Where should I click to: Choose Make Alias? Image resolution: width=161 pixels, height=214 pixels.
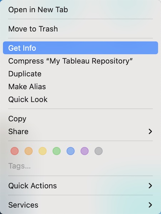point(80,87)
